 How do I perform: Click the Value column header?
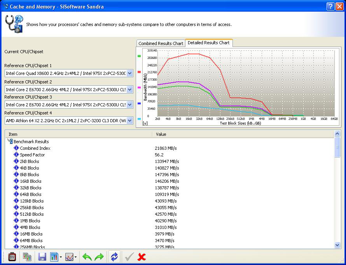click(243, 134)
